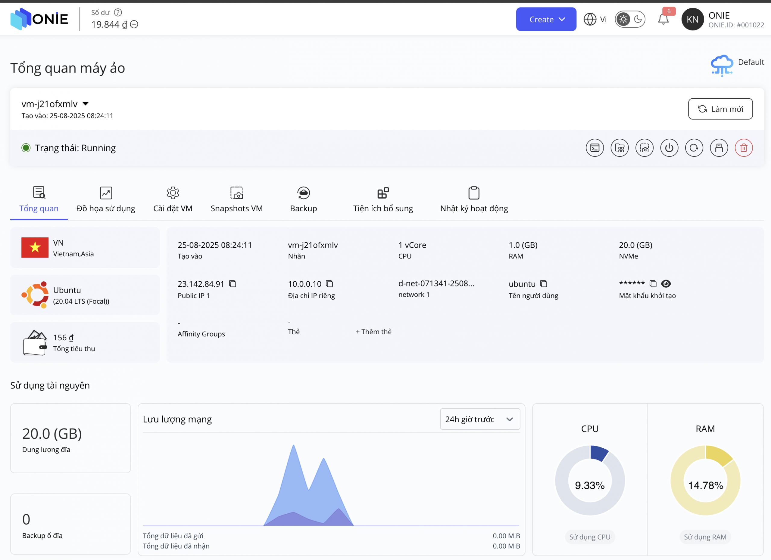Open the Create dropdown button
The image size is (771, 560).
[x=546, y=19]
